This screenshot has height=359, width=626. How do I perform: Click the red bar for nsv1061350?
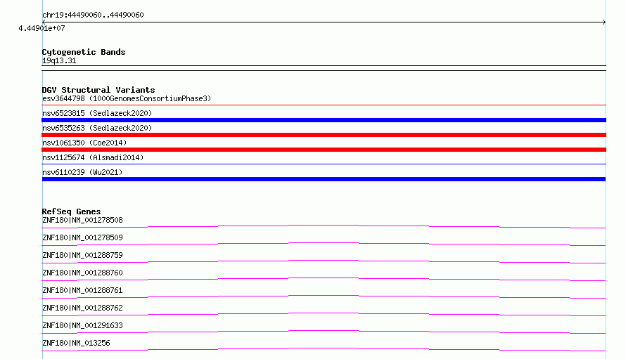(x=324, y=150)
